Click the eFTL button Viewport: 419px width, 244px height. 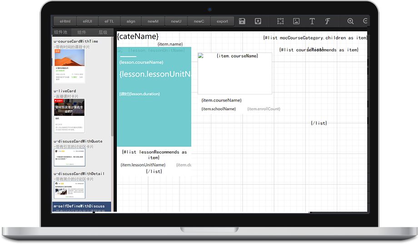[109, 21]
